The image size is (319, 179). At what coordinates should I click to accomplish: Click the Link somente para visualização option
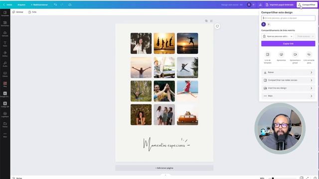pyautogui.click(x=309, y=58)
